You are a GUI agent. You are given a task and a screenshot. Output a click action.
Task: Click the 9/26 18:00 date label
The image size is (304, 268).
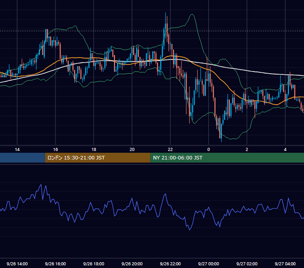(x=93, y=264)
